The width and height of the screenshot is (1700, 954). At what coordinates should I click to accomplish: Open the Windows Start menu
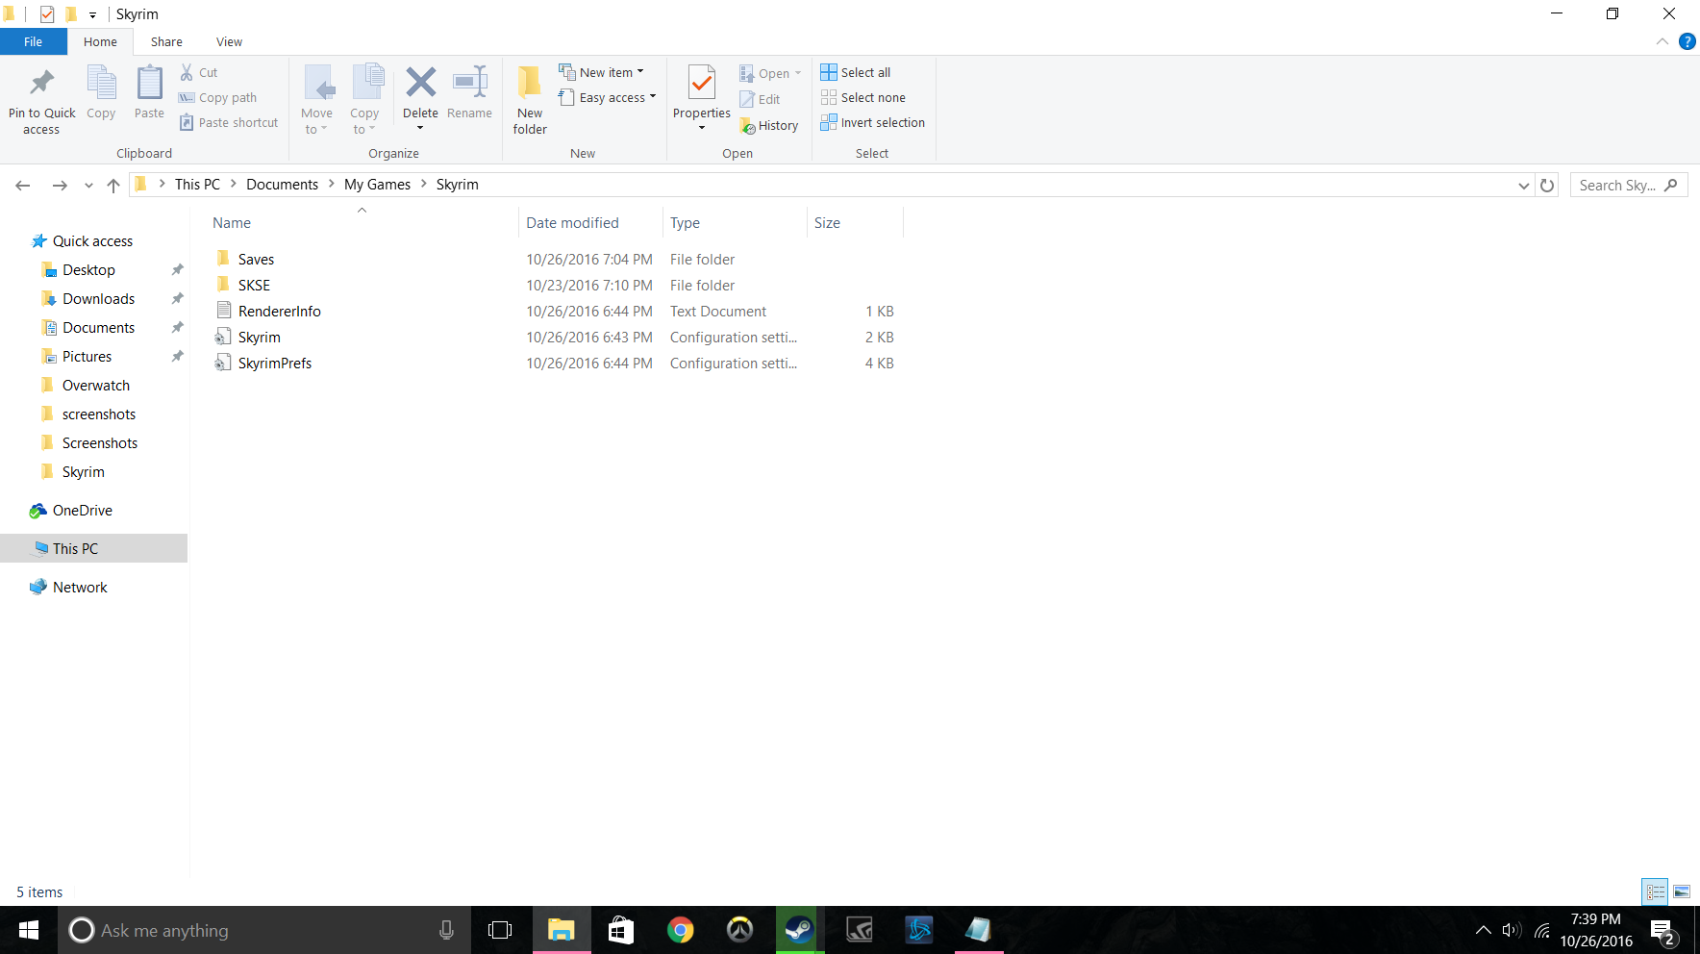29,930
